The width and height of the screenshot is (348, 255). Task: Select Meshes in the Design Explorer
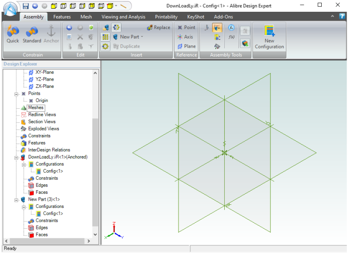(36, 108)
